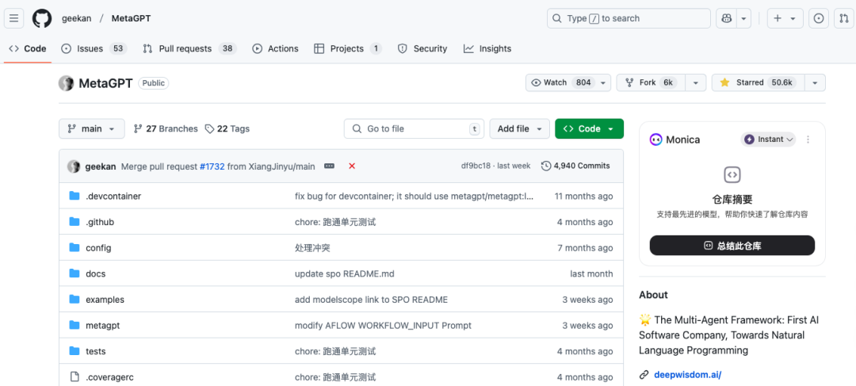Click the tests folder icon

tap(75, 351)
